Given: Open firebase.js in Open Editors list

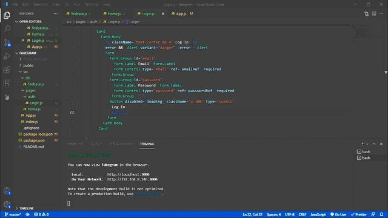Looking at the screenshot, I should click(40, 28).
